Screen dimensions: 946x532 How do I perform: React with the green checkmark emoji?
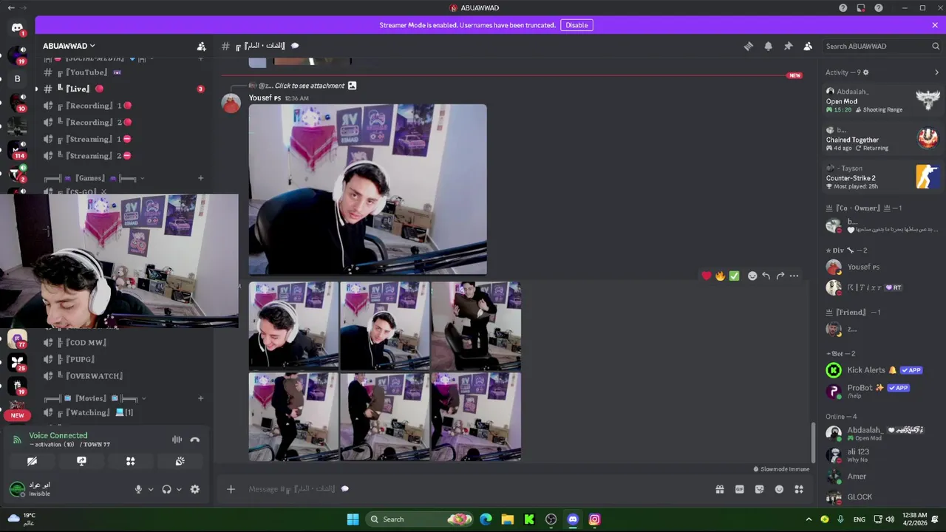coord(734,276)
